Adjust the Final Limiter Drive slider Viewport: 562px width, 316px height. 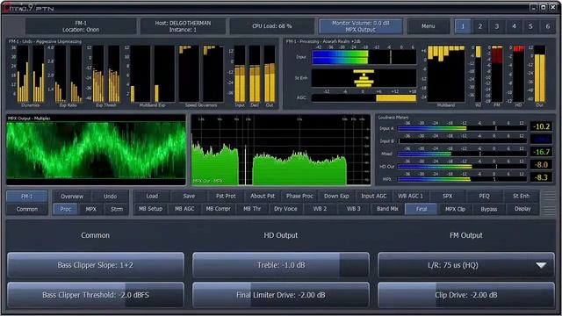click(x=281, y=295)
